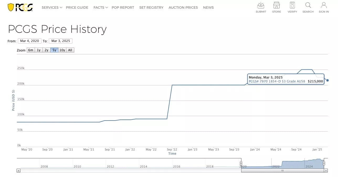
Task: Click the May '20 axis label
Action: coord(27,149)
